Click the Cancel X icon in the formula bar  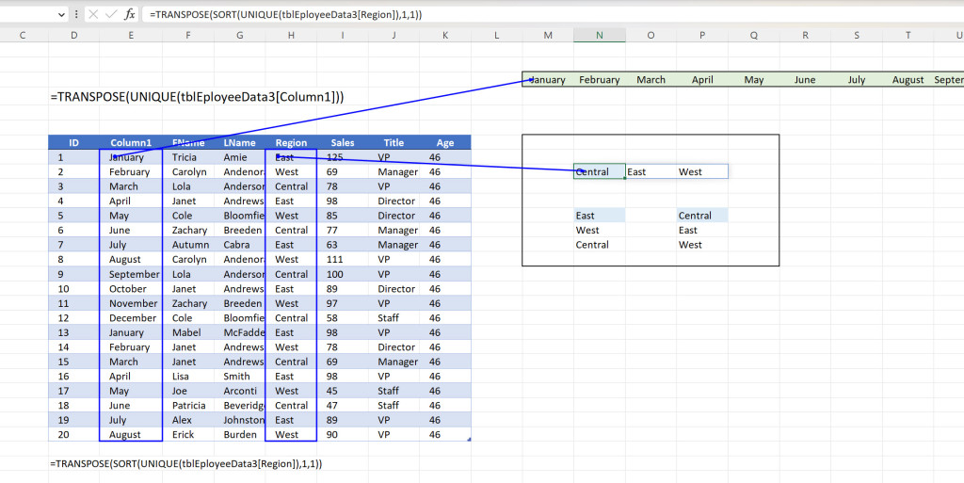(93, 14)
